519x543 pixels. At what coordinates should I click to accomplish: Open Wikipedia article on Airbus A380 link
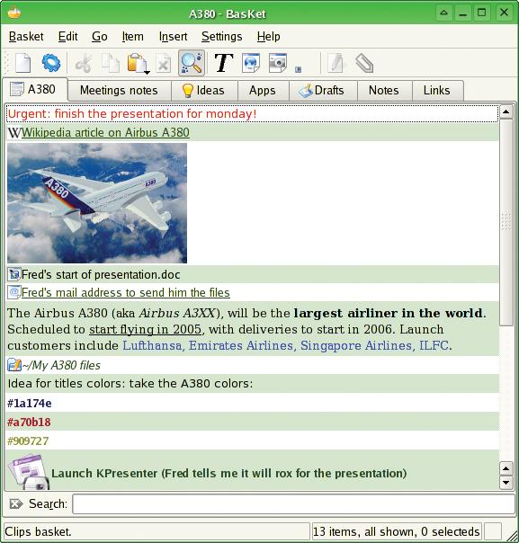click(x=105, y=132)
